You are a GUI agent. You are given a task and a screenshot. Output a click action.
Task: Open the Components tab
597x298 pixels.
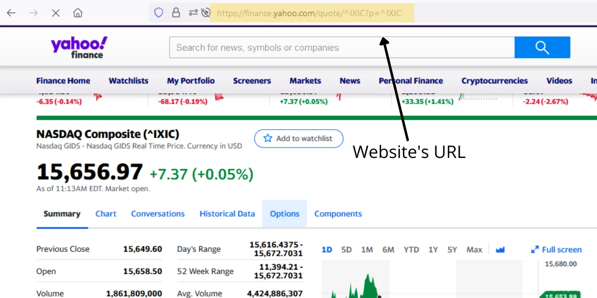point(338,214)
